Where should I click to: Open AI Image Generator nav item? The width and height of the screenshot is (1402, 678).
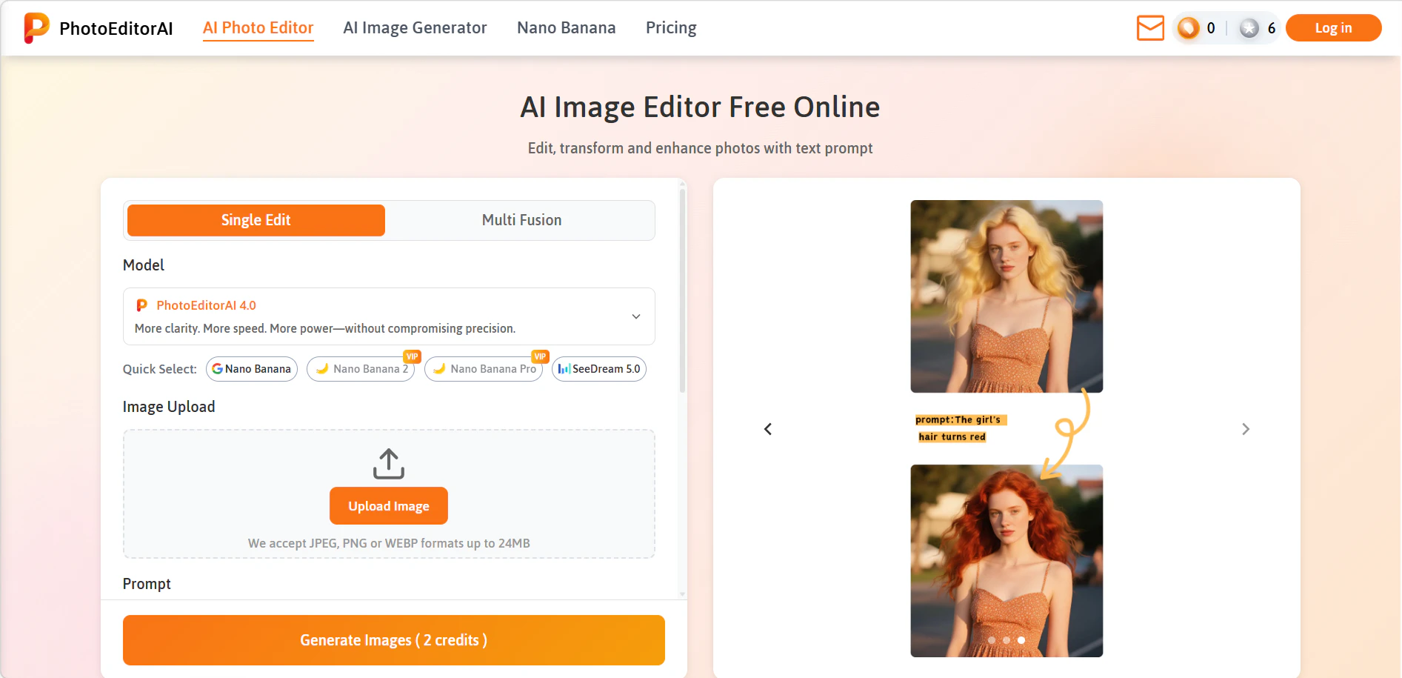[x=415, y=28]
